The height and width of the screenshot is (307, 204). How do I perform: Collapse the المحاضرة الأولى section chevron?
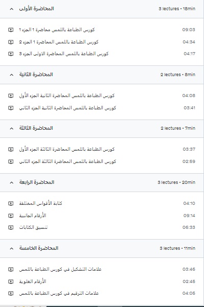(12, 9)
